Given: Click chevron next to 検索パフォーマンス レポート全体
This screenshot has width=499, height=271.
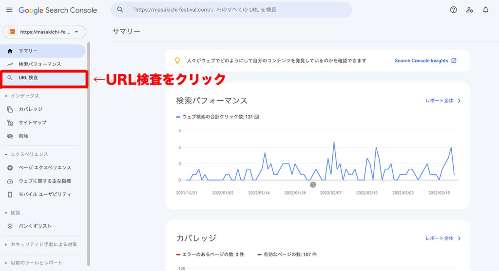Looking at the screenshot, I should (x=459, y=101).
